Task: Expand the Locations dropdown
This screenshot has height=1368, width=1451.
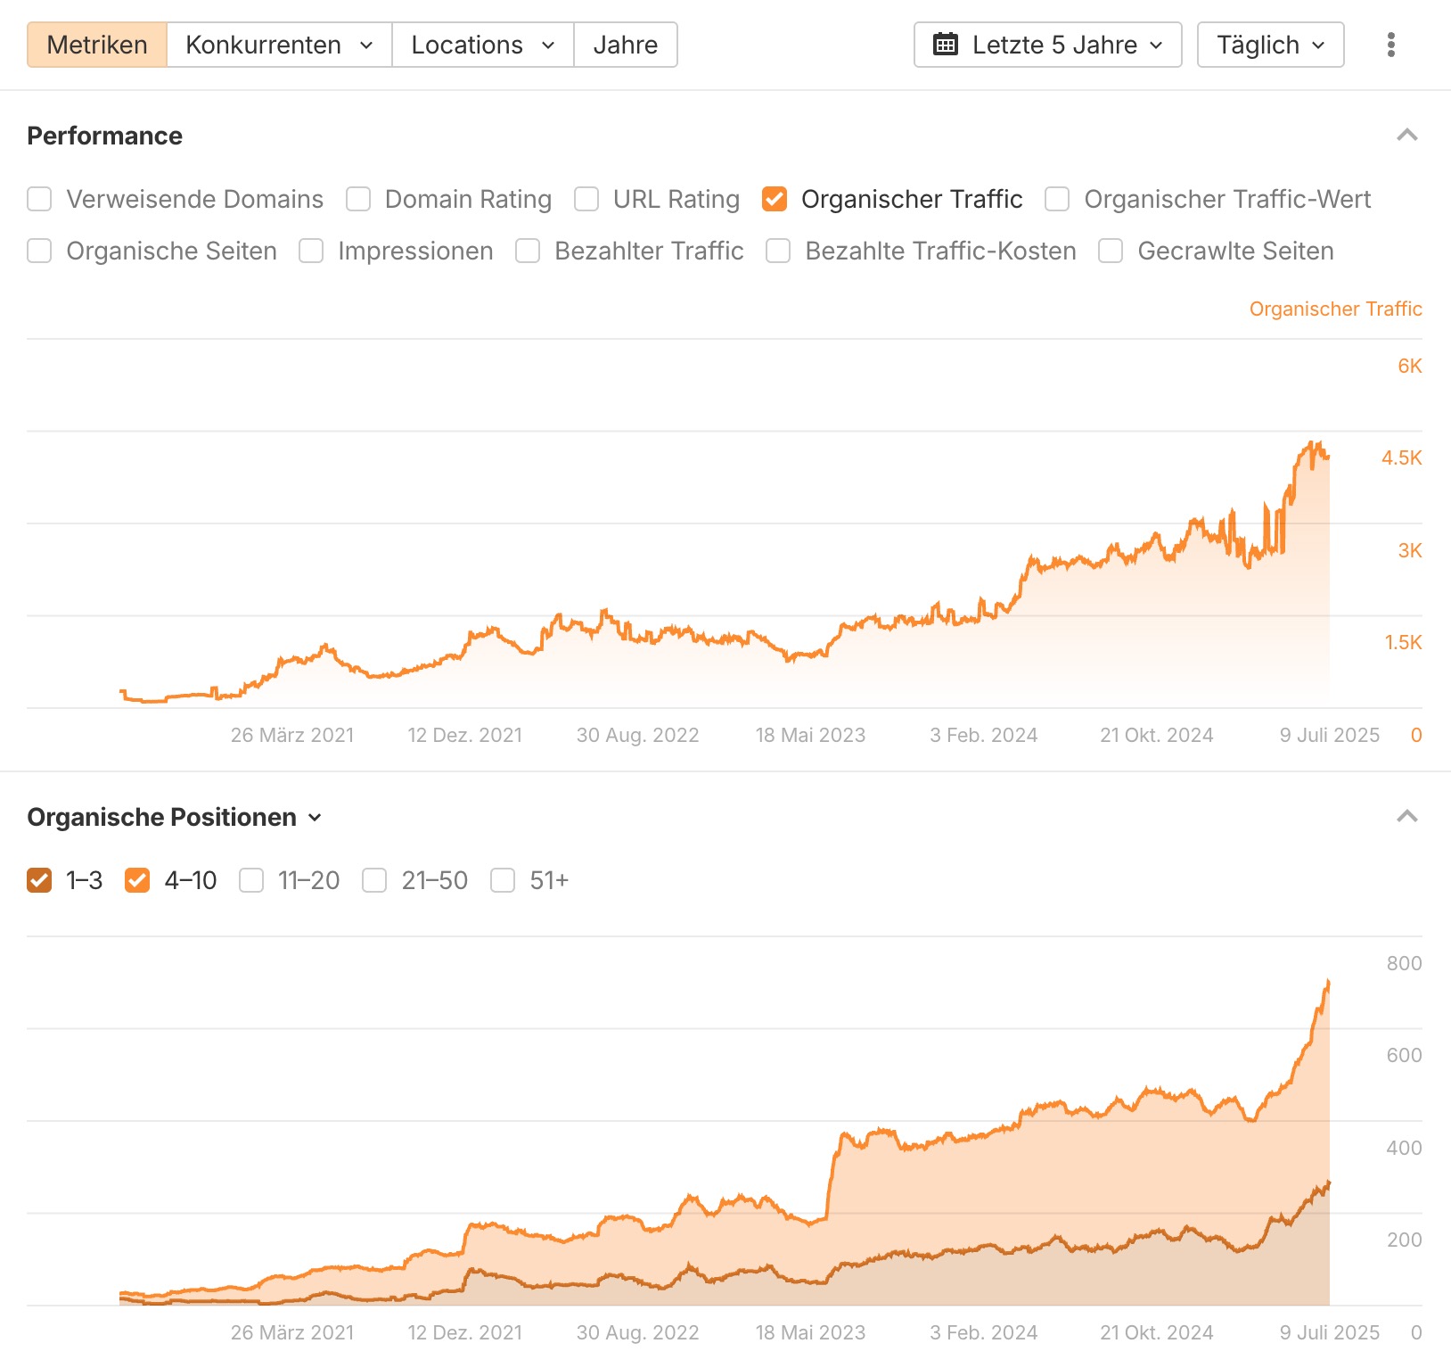Action: pos(483,45)
